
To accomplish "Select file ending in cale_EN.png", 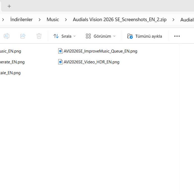I will point(10,73).
